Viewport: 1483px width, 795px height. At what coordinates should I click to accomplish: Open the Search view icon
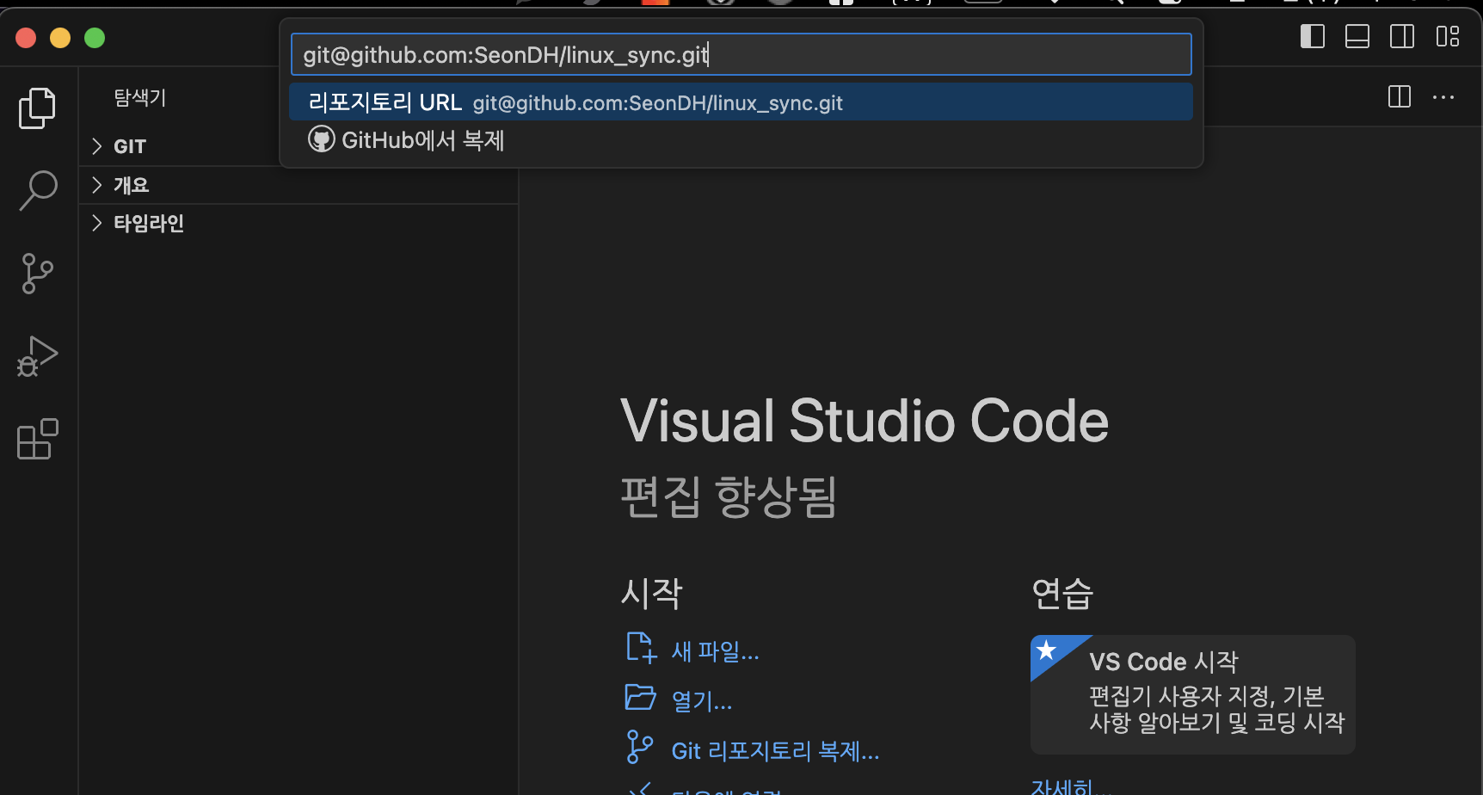click(38, 190)
